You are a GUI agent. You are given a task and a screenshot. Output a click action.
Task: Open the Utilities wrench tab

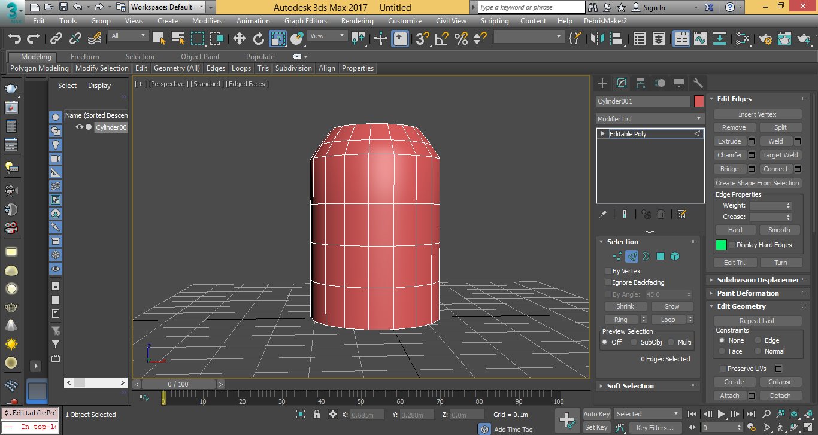coord(698,83)
